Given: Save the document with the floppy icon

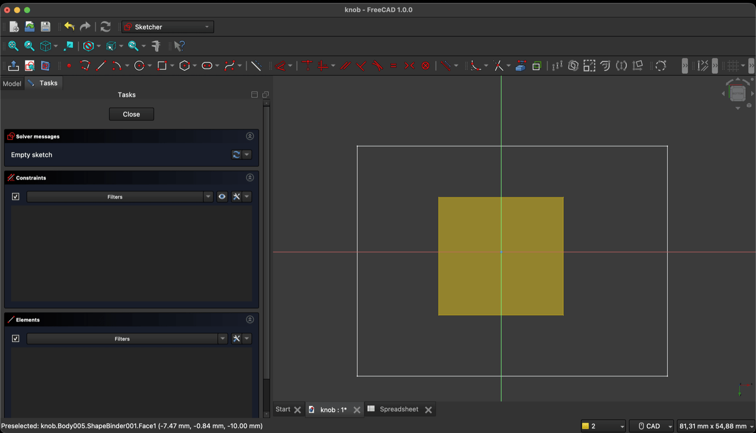Looking at the screenshot, I should (45, 27).
